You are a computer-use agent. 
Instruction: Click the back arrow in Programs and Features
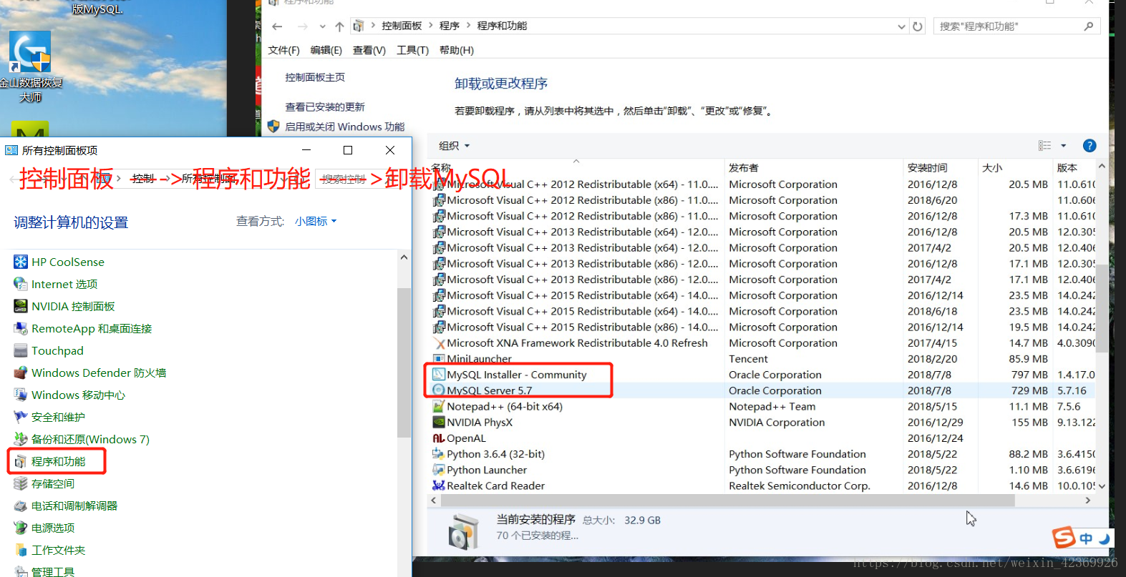tap(277, 26)
